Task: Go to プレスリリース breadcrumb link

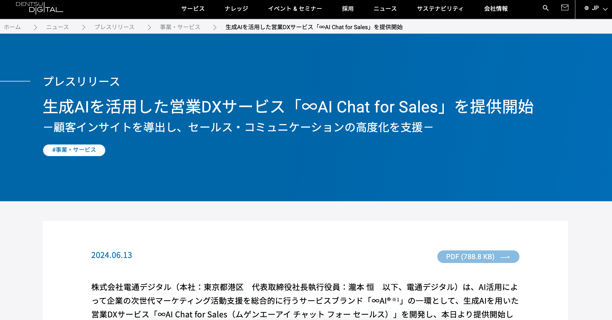Action: coord(114,27)
